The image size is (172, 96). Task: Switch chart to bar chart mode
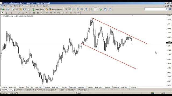(x=66, y=9)
